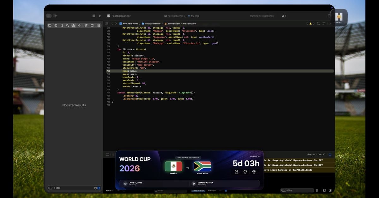Open the Debug navigator icon
Viewport: 379px width, 198px height.
point(86,25)
